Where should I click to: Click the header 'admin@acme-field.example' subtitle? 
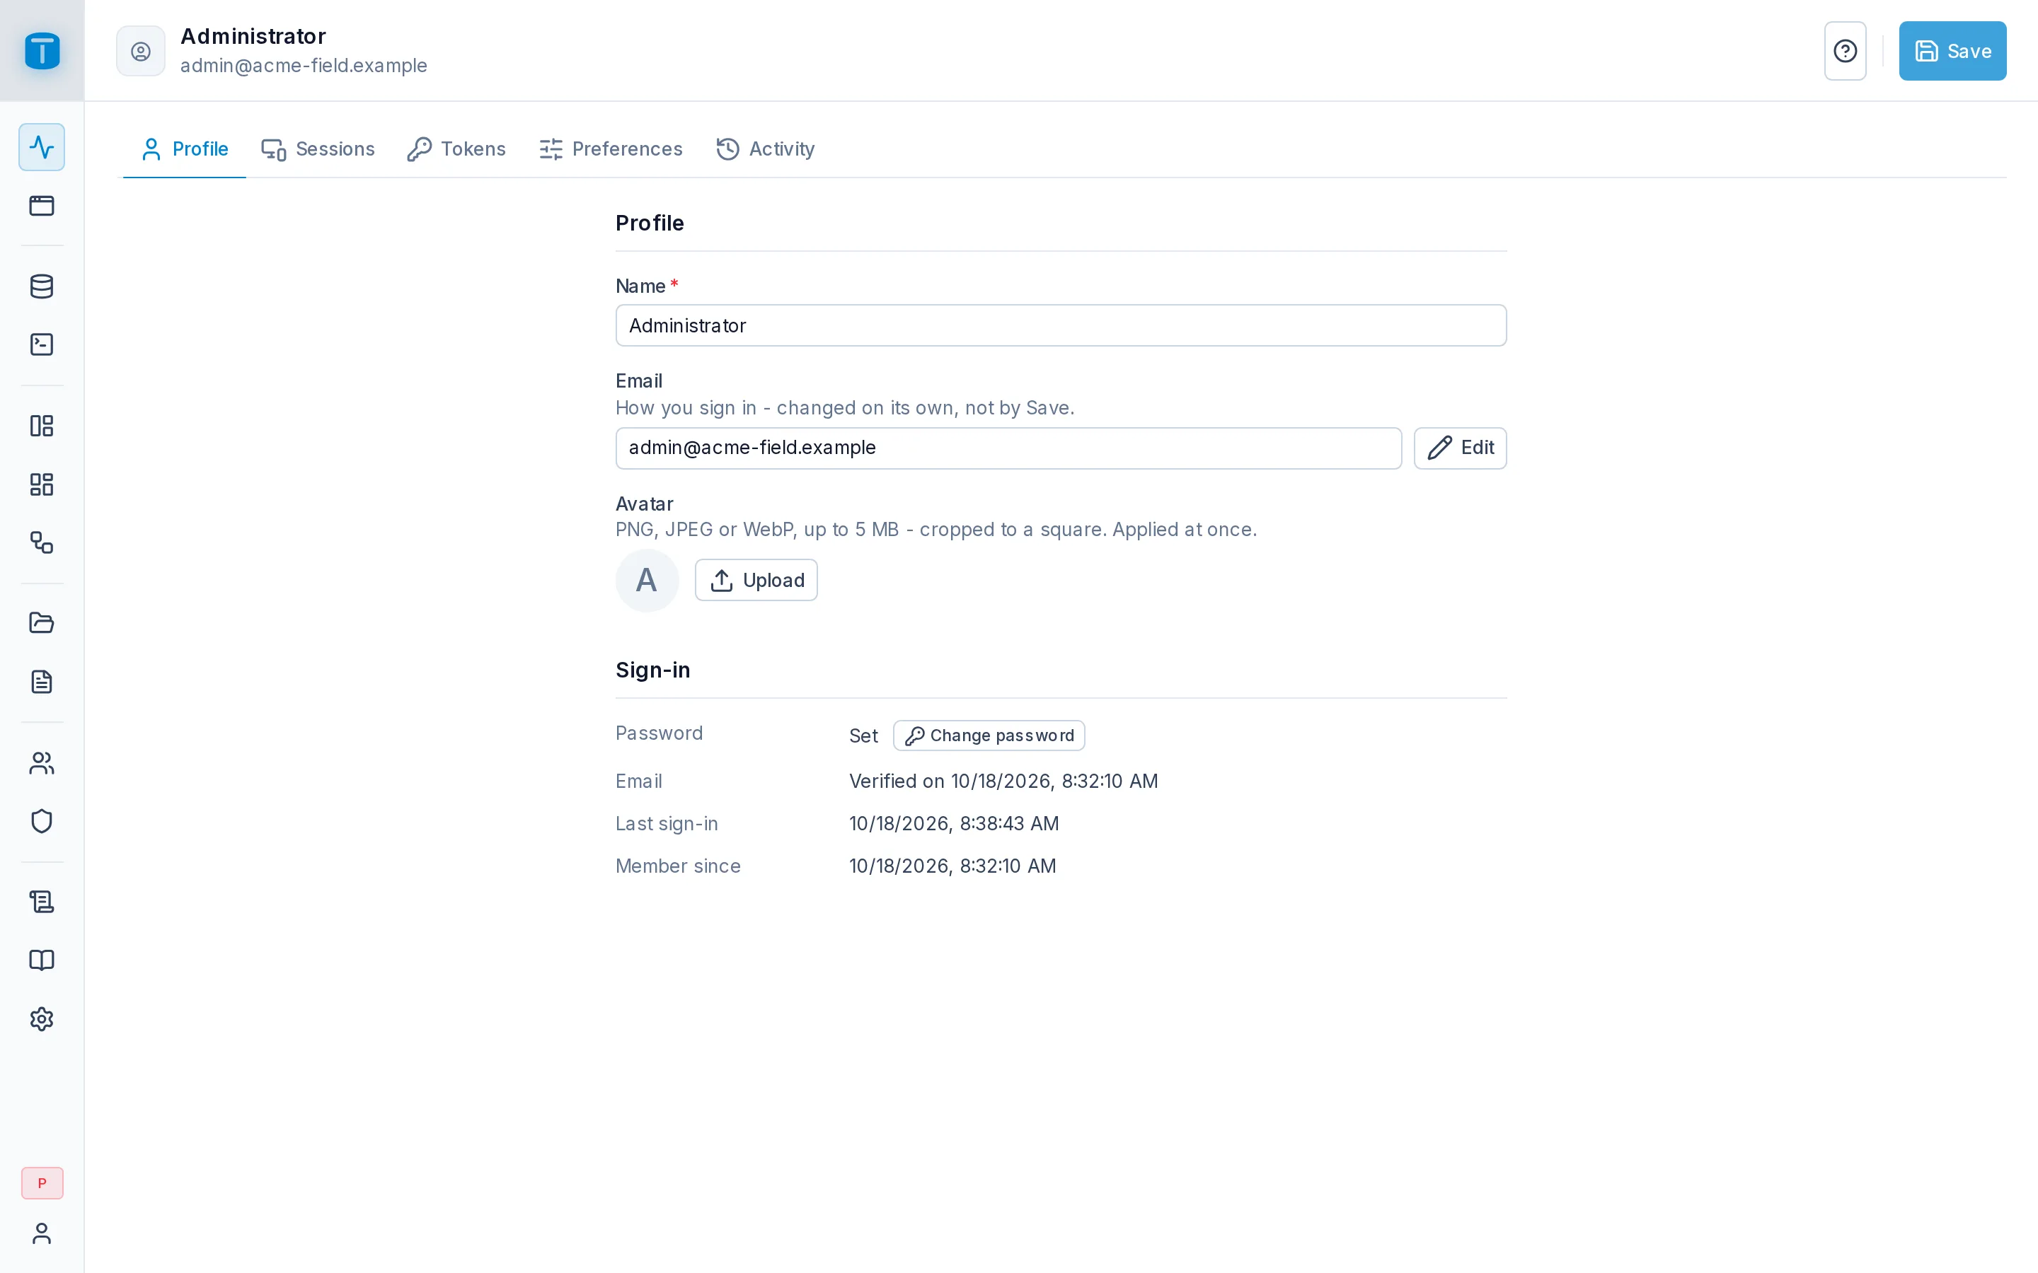pos(303,66)
